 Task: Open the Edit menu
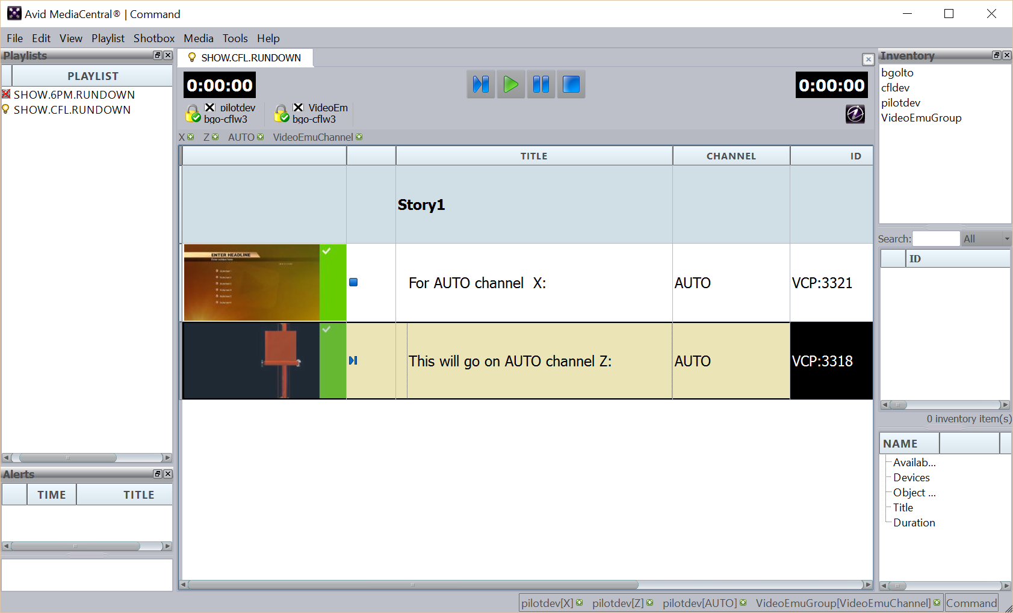tap(41, 38)
